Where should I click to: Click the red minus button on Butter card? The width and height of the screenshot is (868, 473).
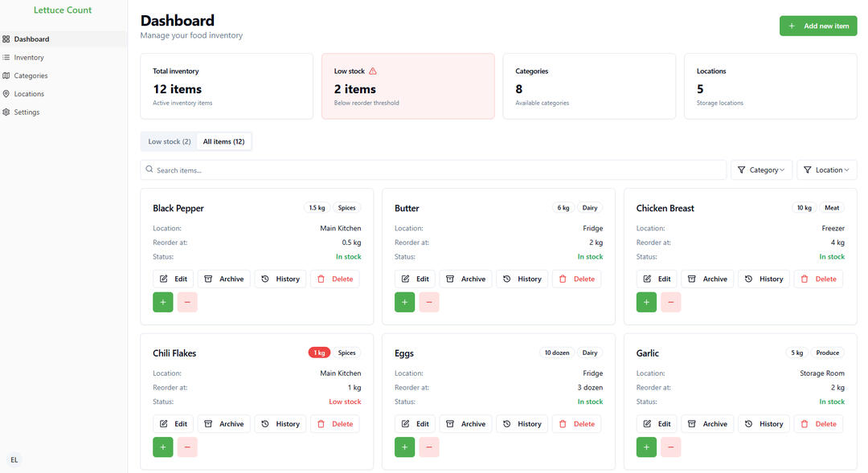tap(428, 302)
